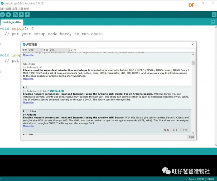
Task: Open a sketch with the Open icon
Action: [21, 15]
